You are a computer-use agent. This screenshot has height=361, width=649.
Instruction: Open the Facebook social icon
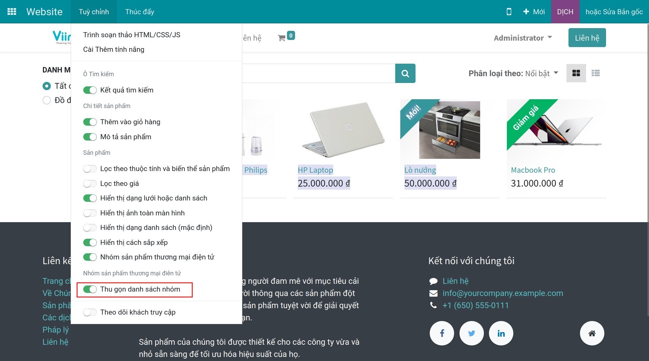click(x=442, y=333)
